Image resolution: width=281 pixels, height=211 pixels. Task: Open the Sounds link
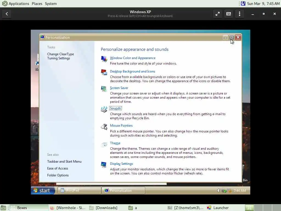pyautogui.click(x=116, y=108)
